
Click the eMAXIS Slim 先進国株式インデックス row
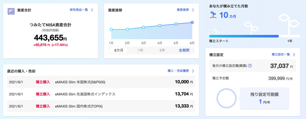[101, 94]
